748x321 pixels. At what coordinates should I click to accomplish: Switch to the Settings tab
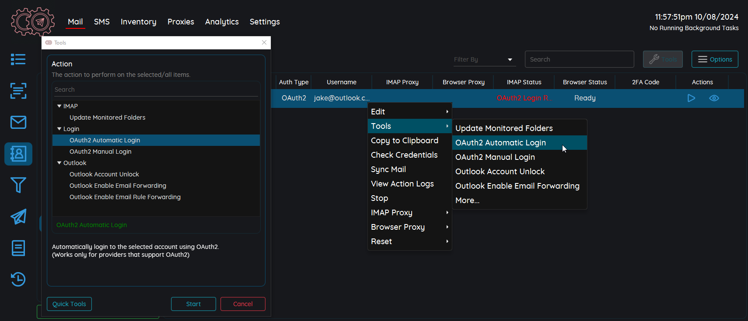coord(265,22)
